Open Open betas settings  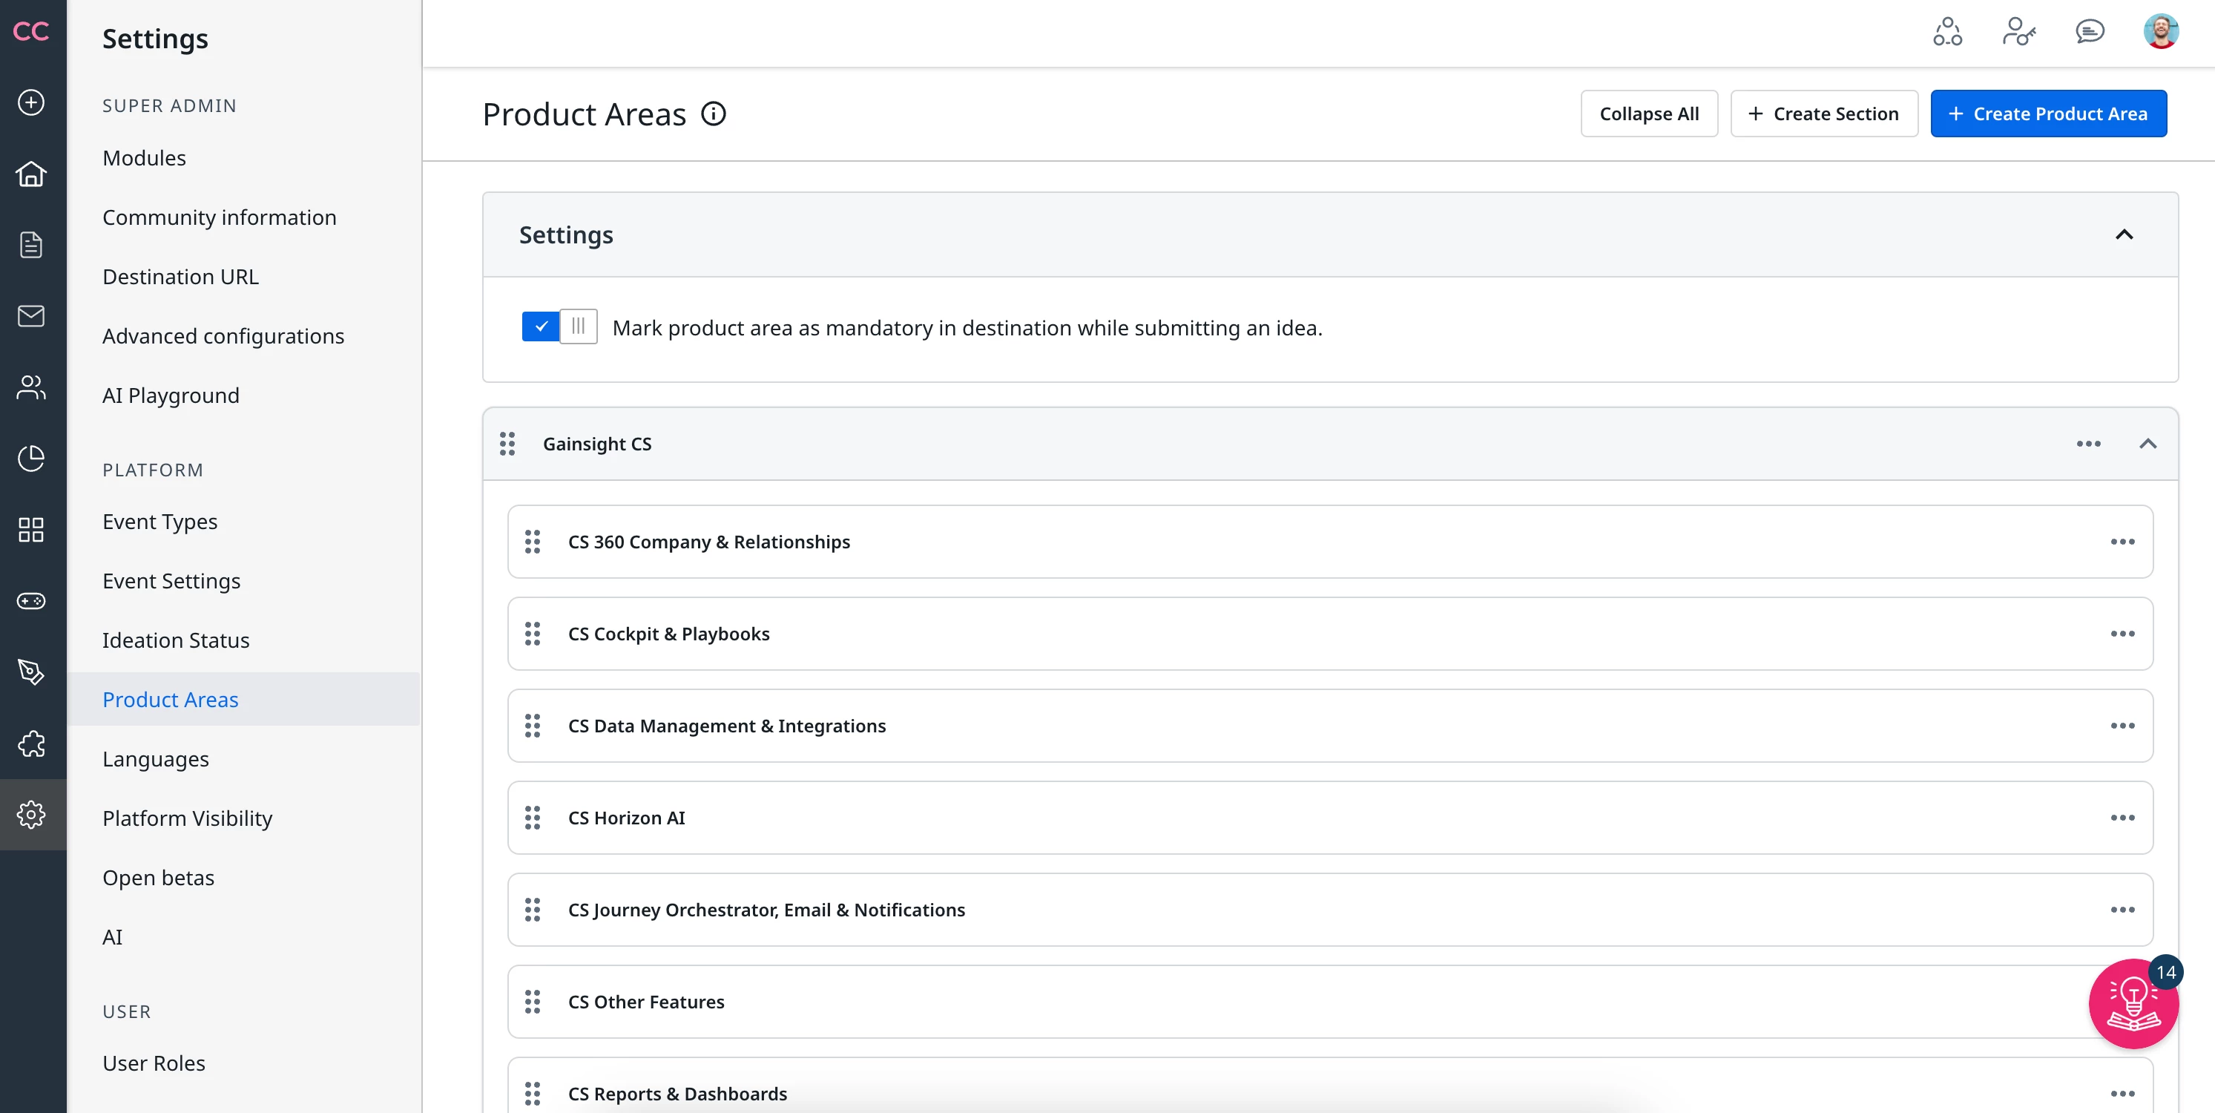[x=158, y=879]
